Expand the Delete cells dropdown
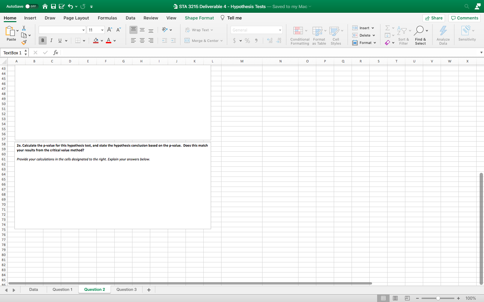 tap(374, 36)
